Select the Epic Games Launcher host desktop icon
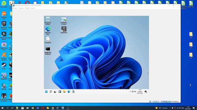197x110 pixels. (4, 25)
